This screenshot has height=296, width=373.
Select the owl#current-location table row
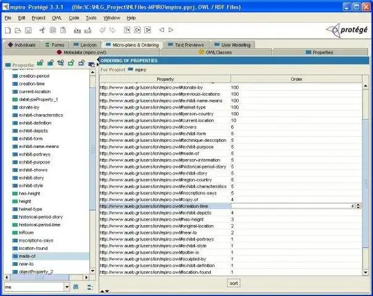click(231, 120)
